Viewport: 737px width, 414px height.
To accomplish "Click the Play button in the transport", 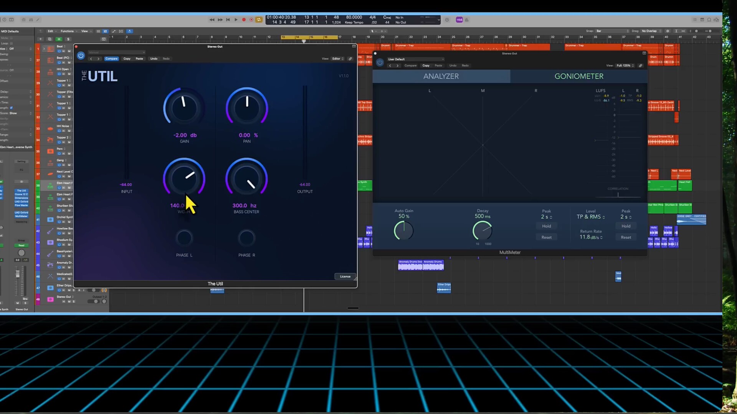I will point(236,20).
